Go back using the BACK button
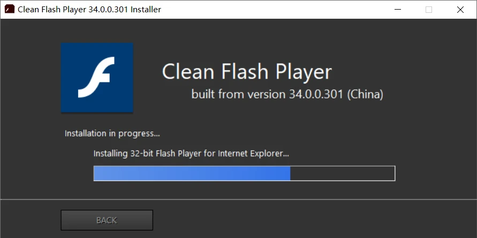Screen dimensions: 477x238 point(107,220)
